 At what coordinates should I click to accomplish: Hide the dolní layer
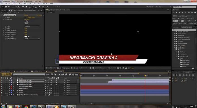1,93
